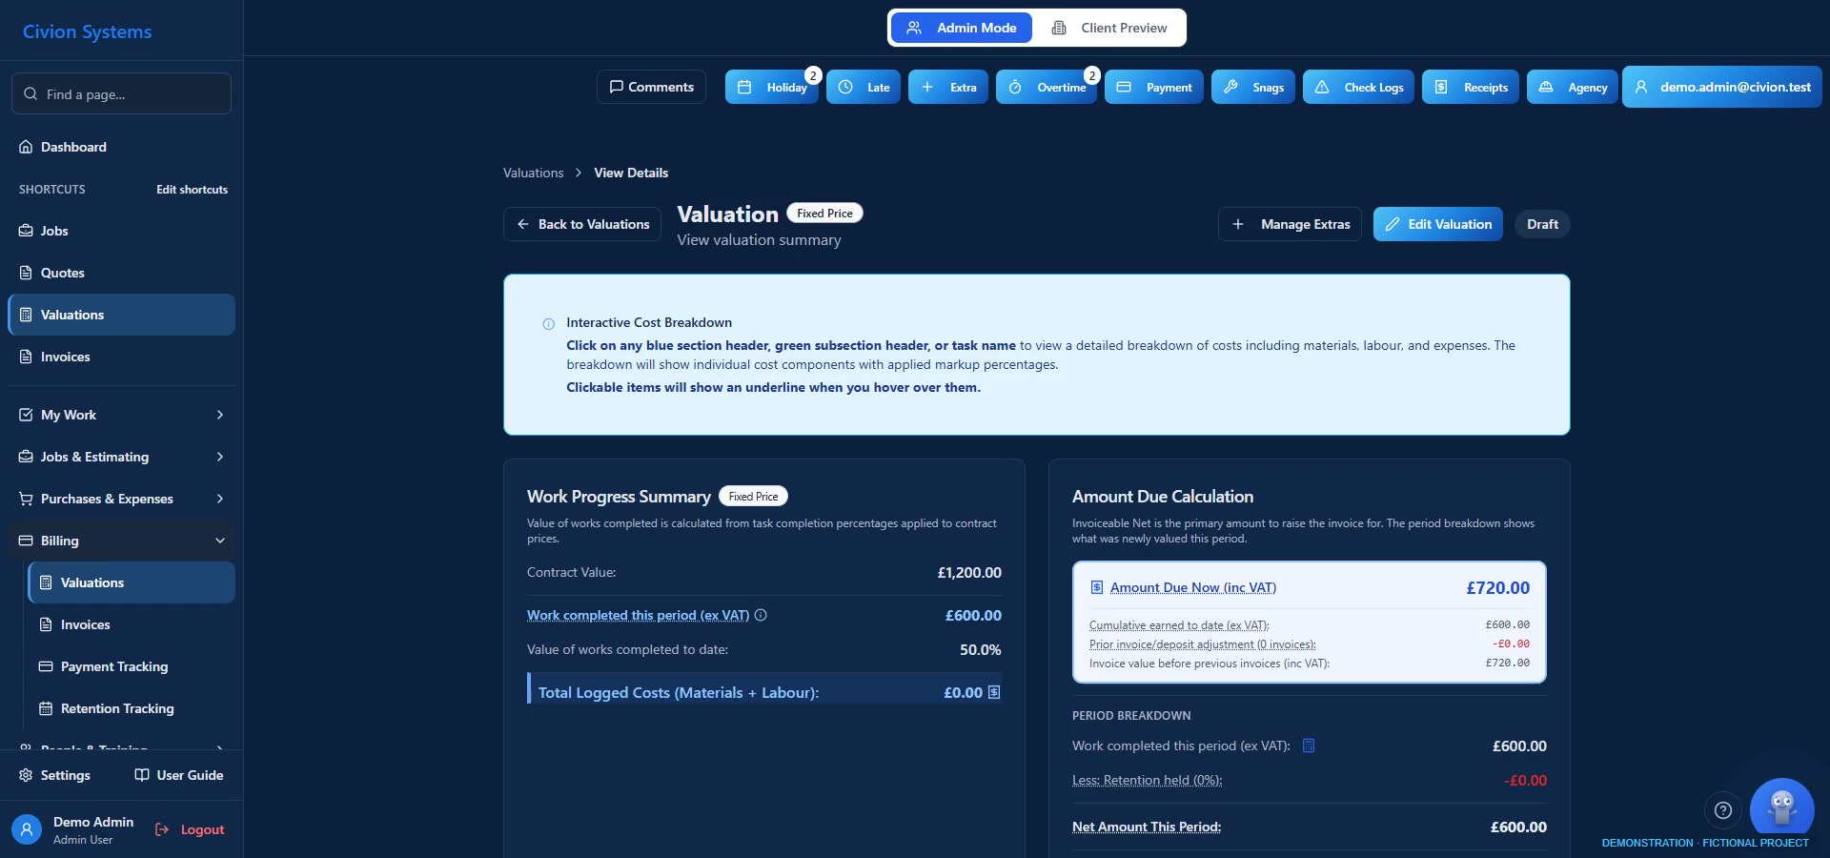Open Jobs shortcut
The image size is (1830, 858).
[x=121, y=231]
